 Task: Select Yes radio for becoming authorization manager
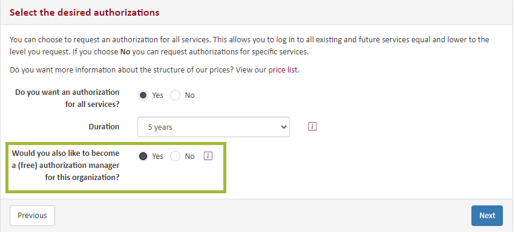click(x=143, y=156)
